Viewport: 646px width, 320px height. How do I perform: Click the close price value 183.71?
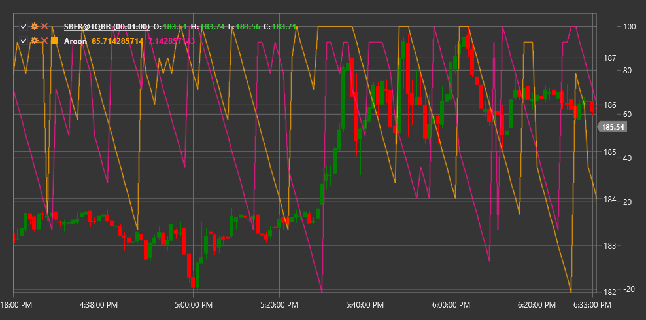coord(284,27)
